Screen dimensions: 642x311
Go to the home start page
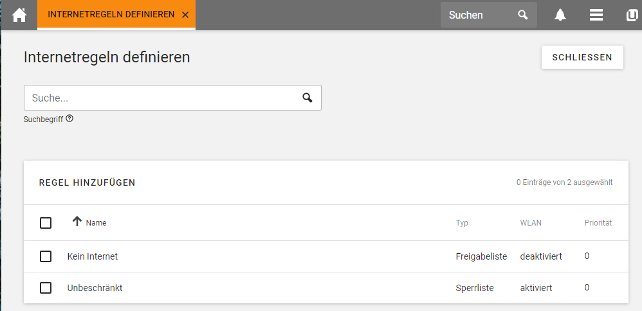[19, 15]
